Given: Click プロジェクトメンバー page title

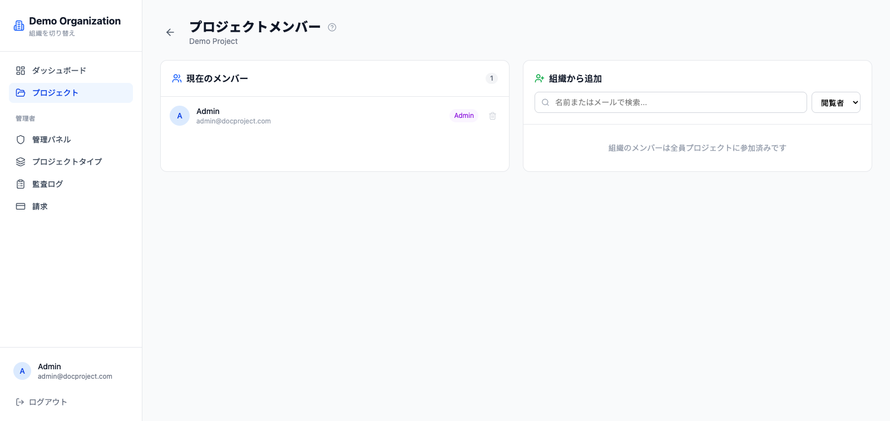Looking at the screenshot, I should click(x=255, y=27).
